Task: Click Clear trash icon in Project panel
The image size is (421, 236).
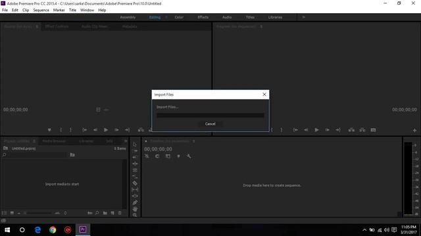Action: click(x=120, y=213)
